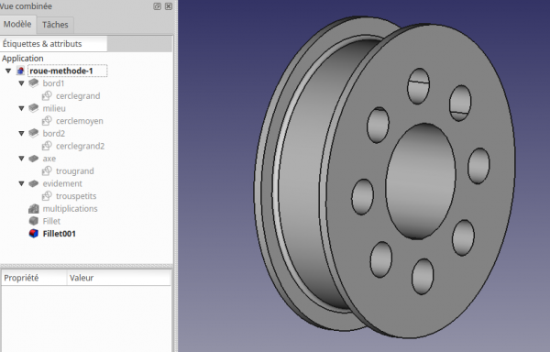
Task: Select trouspetits in the model tree
Action: (76, 196)
